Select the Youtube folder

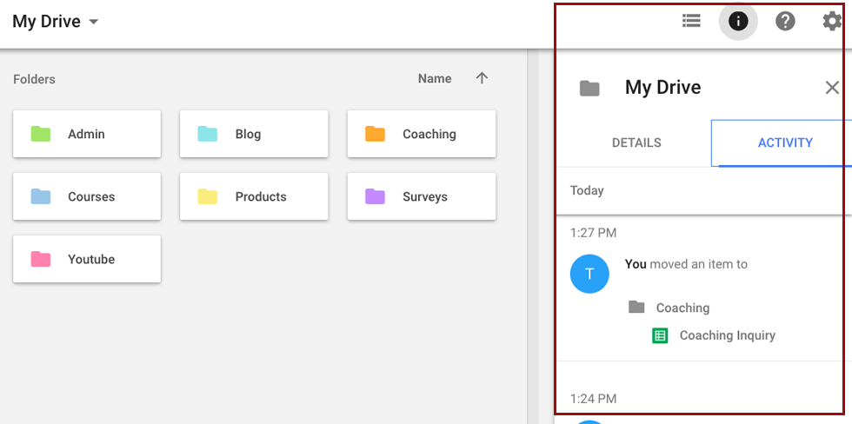(x=87, y=259)
